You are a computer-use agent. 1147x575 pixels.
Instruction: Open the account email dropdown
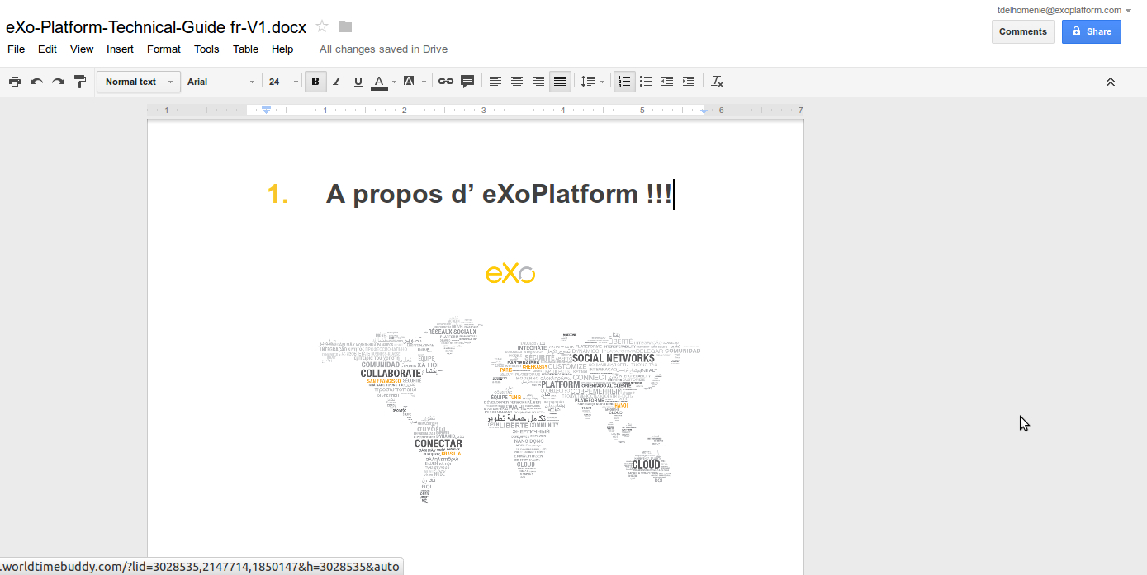point(1064,10)
